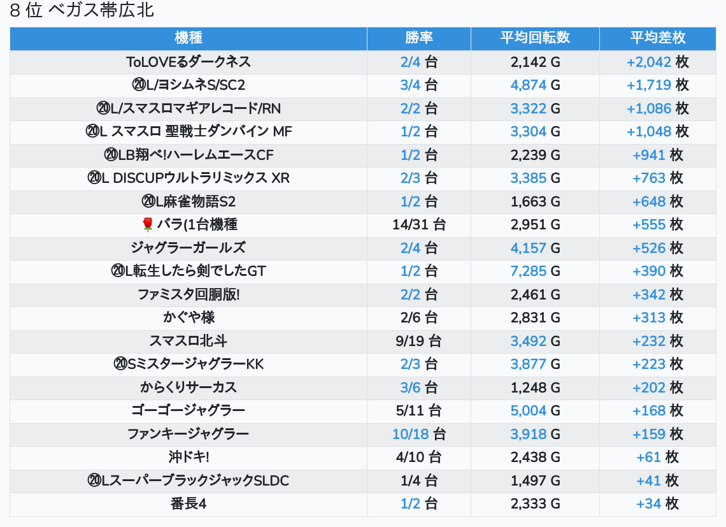Image resolution: width=726 pixels, height=527 pixels.
Task: Select ⑳LB翔べ!ハーレムエースCF machine name
Action: point(189,155)
